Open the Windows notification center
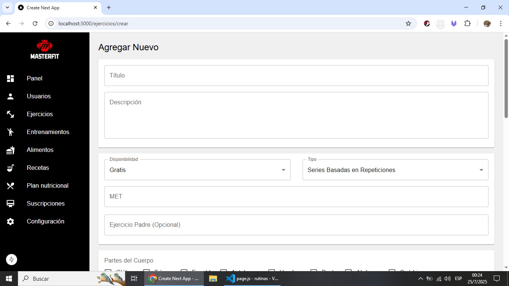Viewport: 509px width, 286px height. 496,279
